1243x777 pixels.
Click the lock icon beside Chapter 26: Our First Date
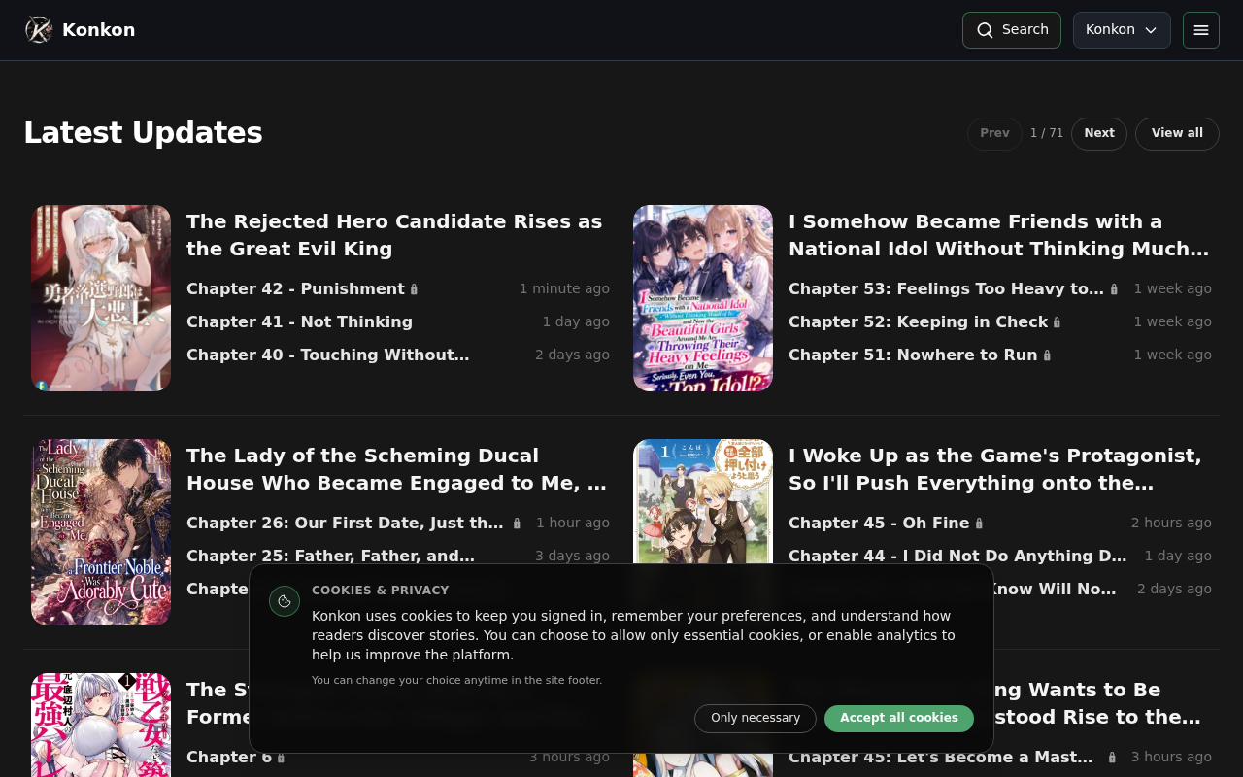[x=517, y=524]
